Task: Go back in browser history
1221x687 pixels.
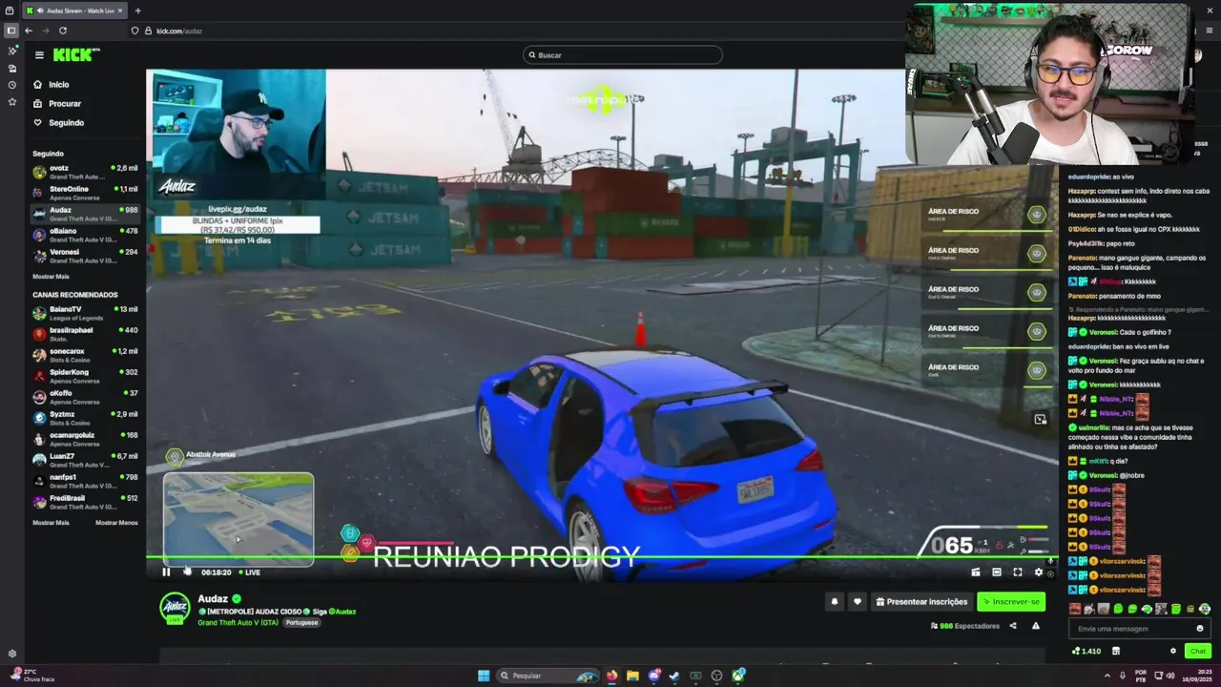Action: click(x=29, y=31)
